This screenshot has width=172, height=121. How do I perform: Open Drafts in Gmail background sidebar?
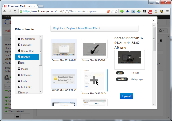tap(8, 59)
